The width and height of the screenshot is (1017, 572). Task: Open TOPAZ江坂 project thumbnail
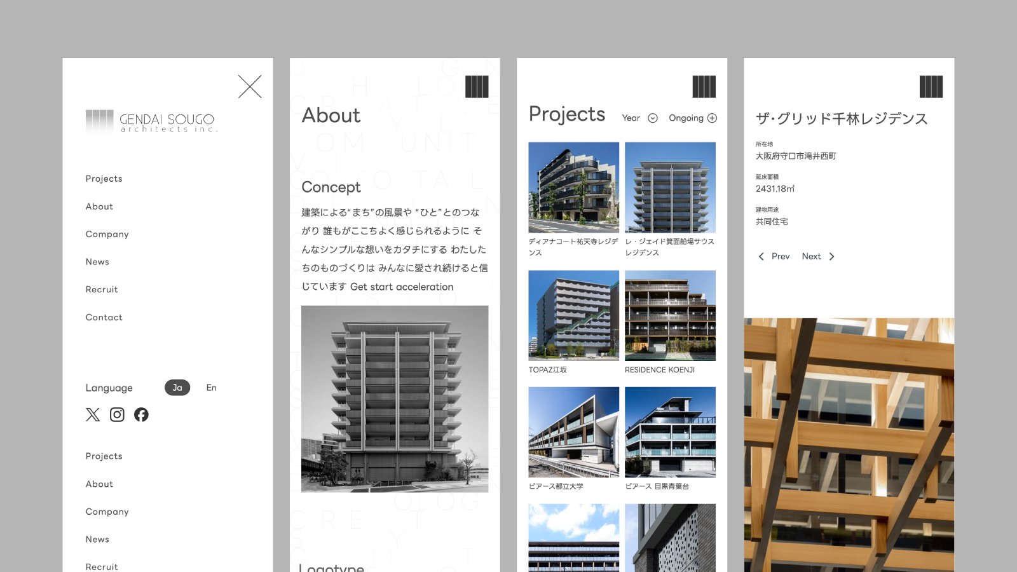point(574,316)
